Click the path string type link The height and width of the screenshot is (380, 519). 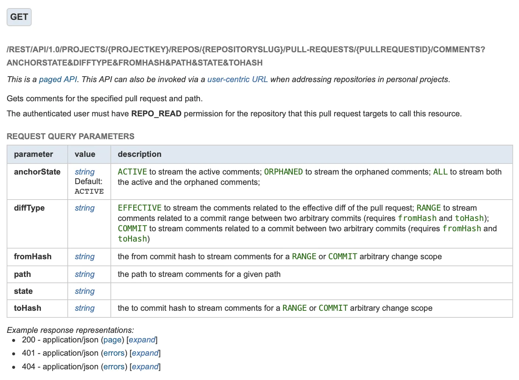tap(85, 274)
